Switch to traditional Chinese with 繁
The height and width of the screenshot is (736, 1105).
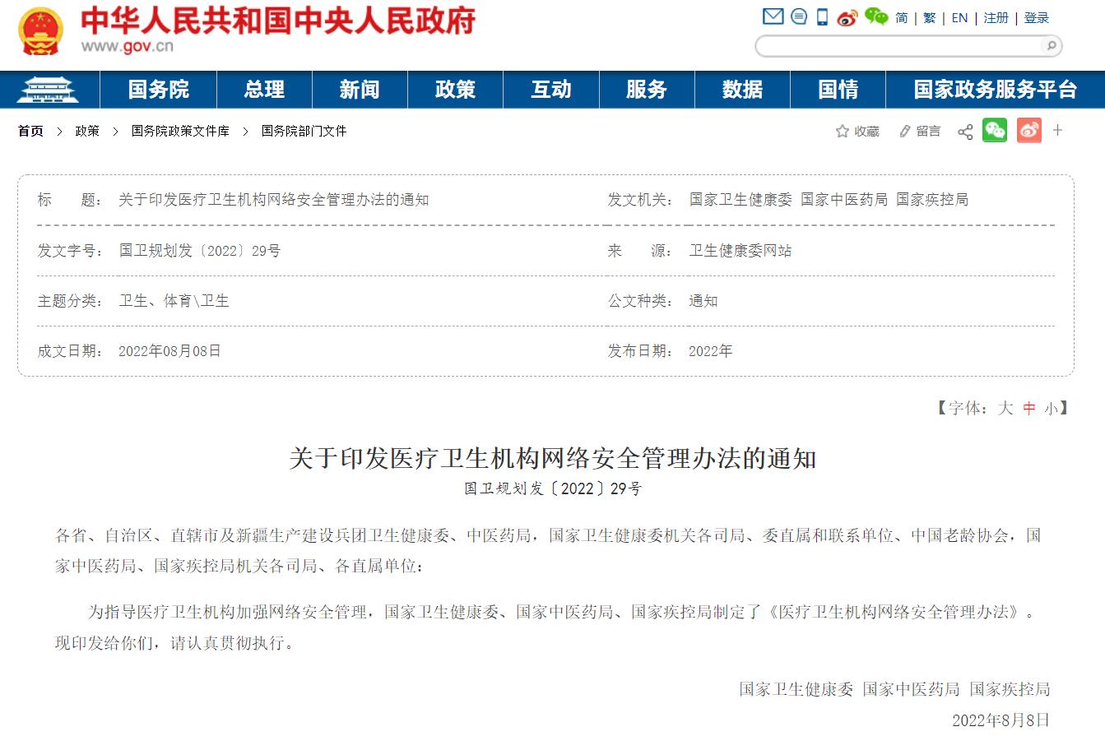click(x=930, y=18)
